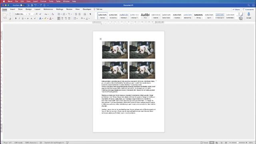Apply the Normal style
256x144 pixels.
pos(102,16)
